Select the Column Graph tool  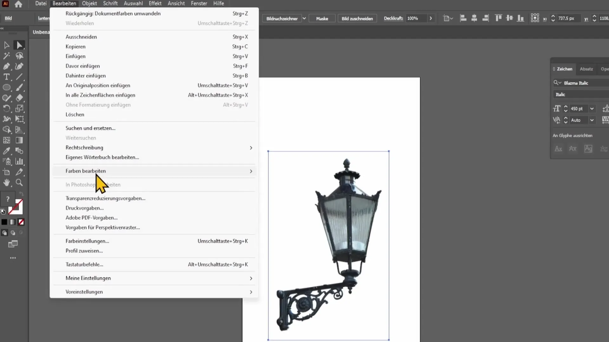[19, 161]
